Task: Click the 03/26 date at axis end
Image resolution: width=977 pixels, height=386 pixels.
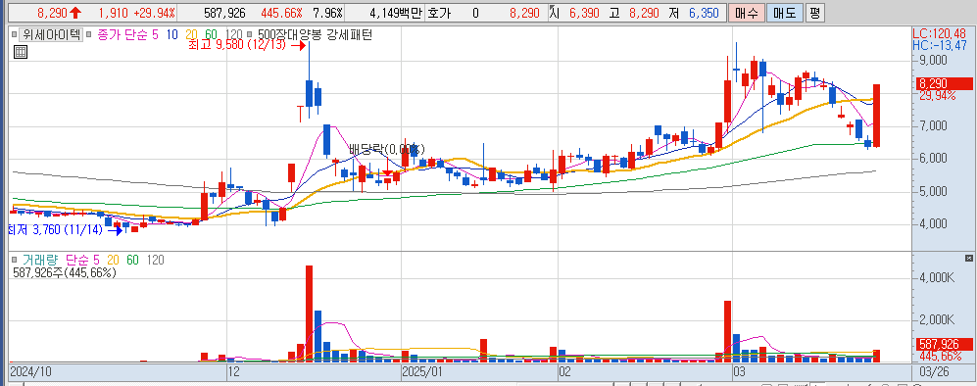Action: pyautogui.click(x=933, y=371)
